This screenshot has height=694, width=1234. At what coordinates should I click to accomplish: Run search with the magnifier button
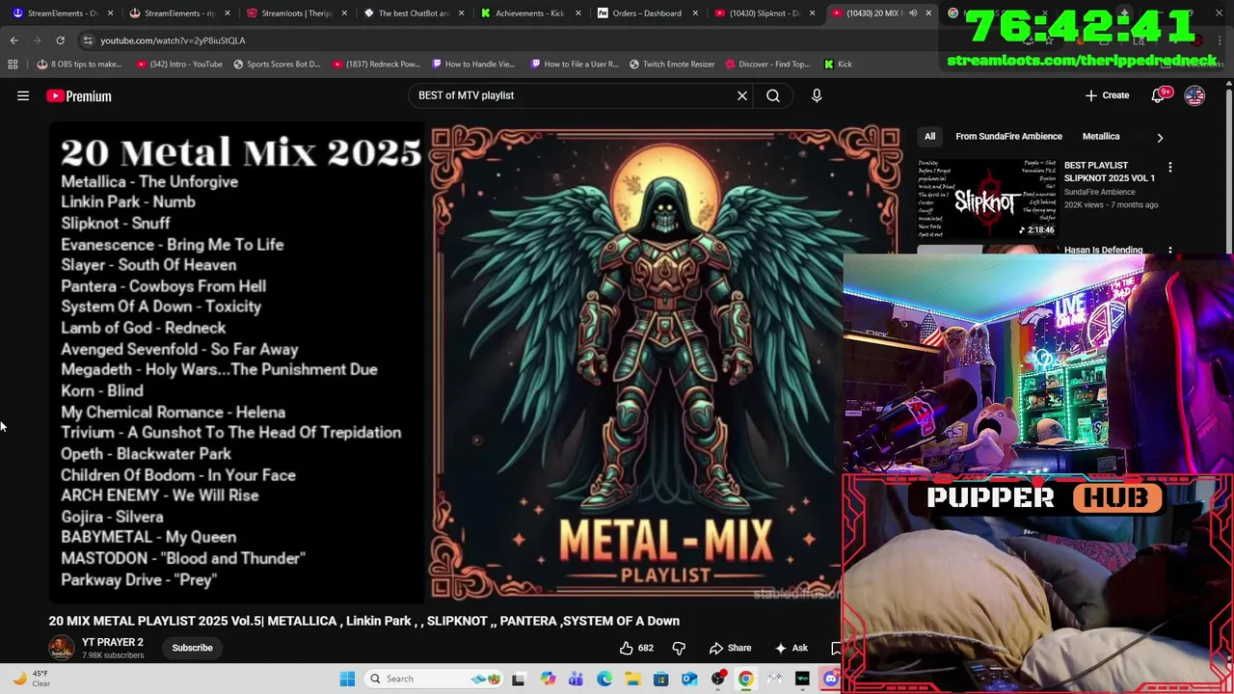[x=773, y=95]
